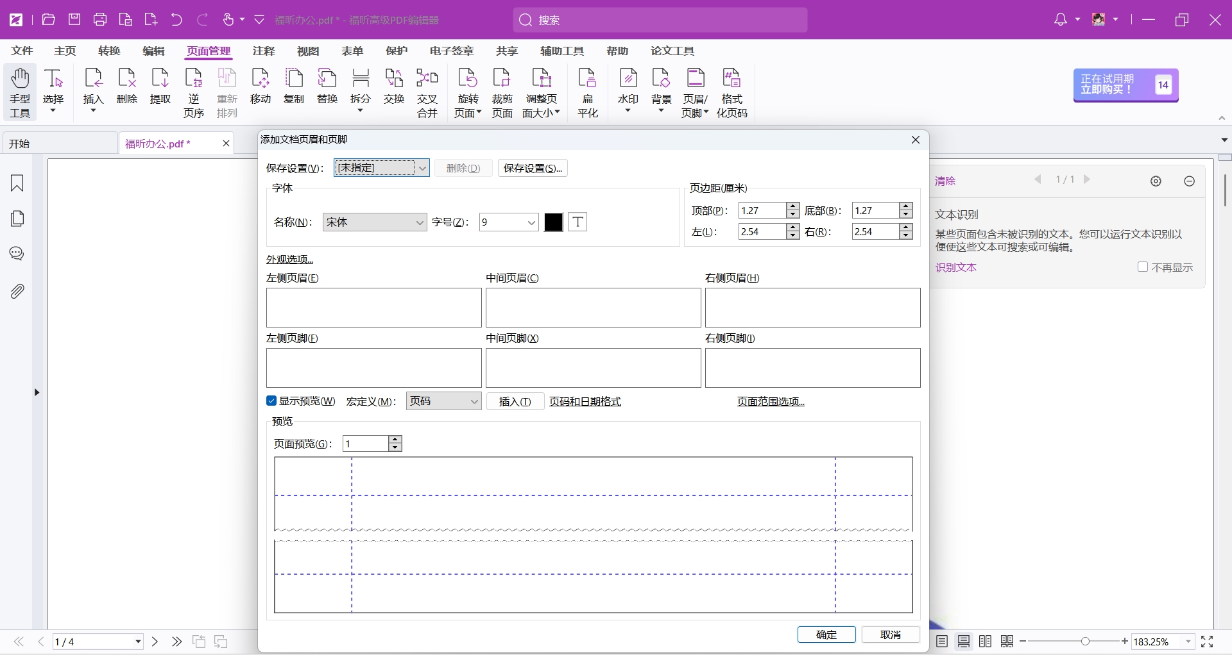The height and width of the screenshot is (655, 1232).
Task: Click the 确定 button
Action: 826,634
